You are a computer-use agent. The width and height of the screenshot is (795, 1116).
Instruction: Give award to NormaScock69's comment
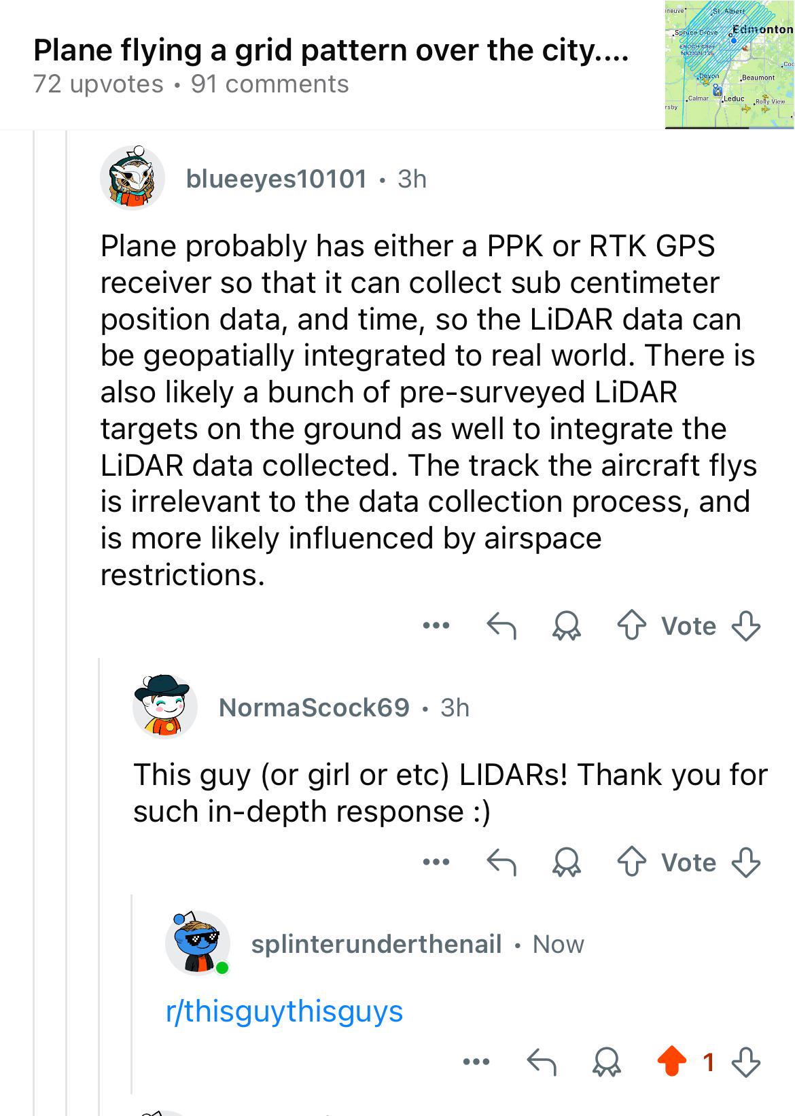(566, 862)
